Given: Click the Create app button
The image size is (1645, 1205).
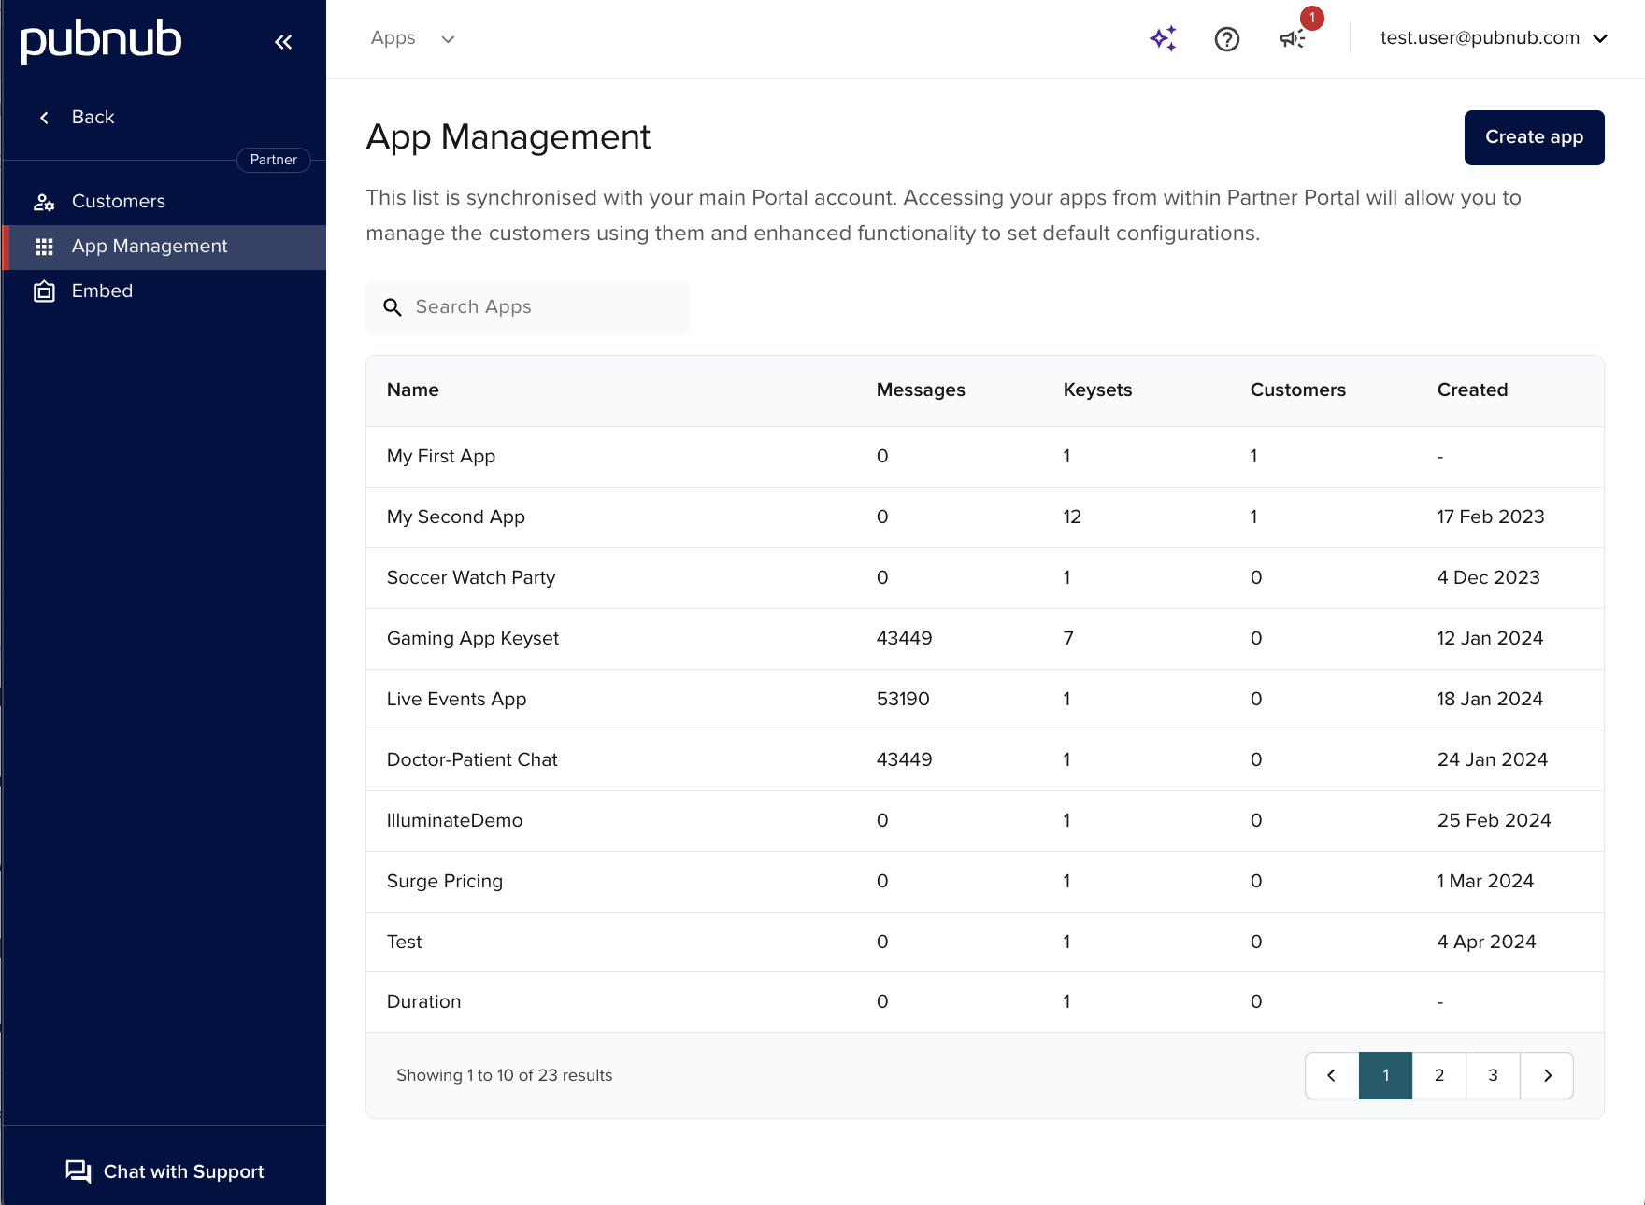Looking at the screenshot, I should [x=1534, y=137].
